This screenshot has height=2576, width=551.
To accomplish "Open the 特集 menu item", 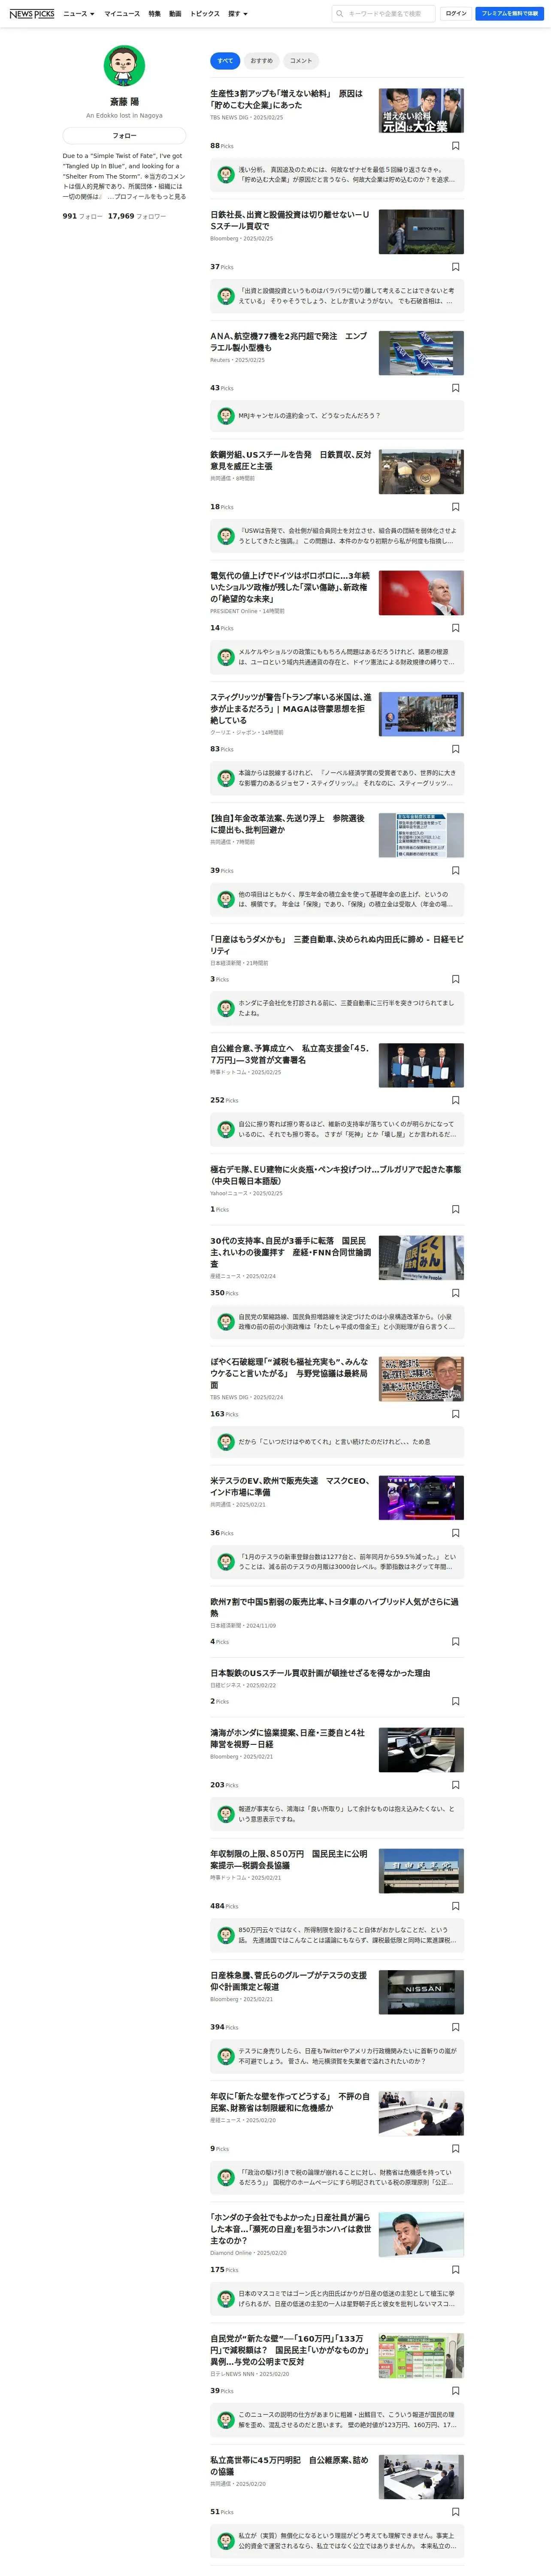I will [x=154, y=14].
